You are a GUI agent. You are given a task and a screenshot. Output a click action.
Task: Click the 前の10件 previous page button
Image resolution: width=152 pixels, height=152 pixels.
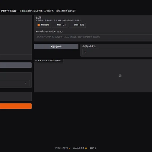pos(56,47)
